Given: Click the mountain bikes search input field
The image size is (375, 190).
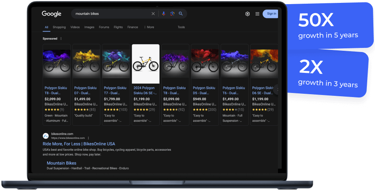Looking at the screenshot, I should pos(111,14).
